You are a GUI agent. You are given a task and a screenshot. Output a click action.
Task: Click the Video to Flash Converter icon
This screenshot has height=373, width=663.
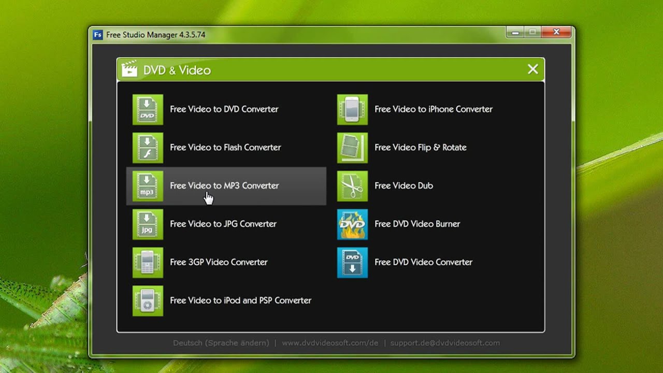(x=148, y=148)
